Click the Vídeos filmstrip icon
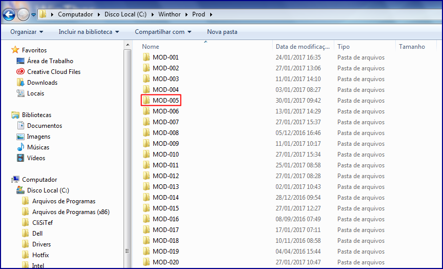The image size is (443, 269). pos(21,158)
